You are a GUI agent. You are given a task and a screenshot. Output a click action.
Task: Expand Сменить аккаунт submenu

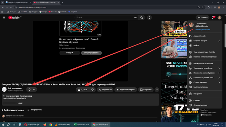pos(205,41)
